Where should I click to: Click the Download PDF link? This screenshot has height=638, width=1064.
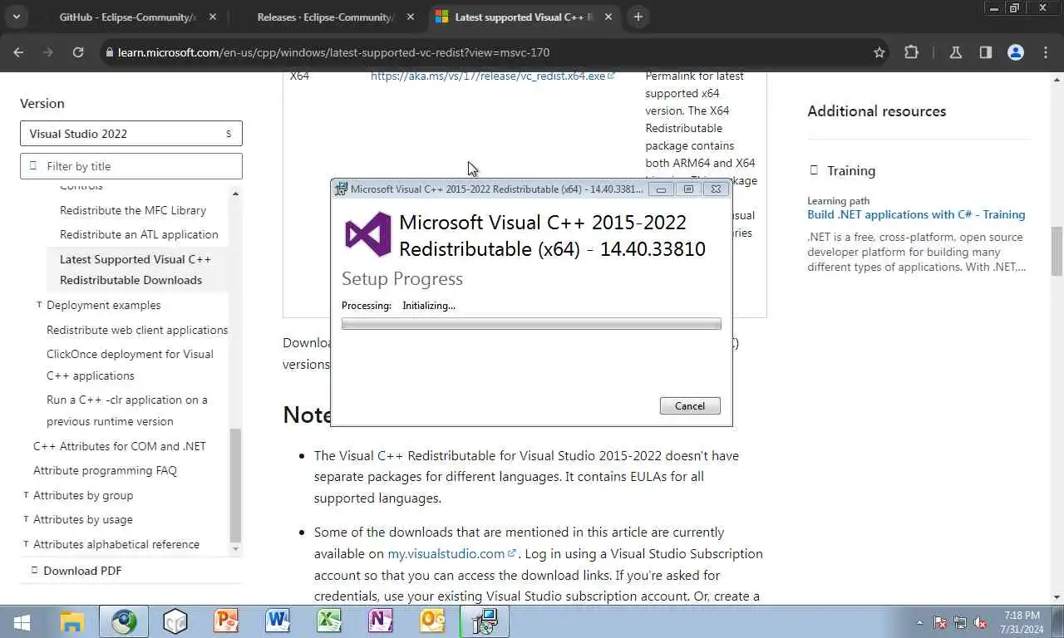tap(82, 571)
